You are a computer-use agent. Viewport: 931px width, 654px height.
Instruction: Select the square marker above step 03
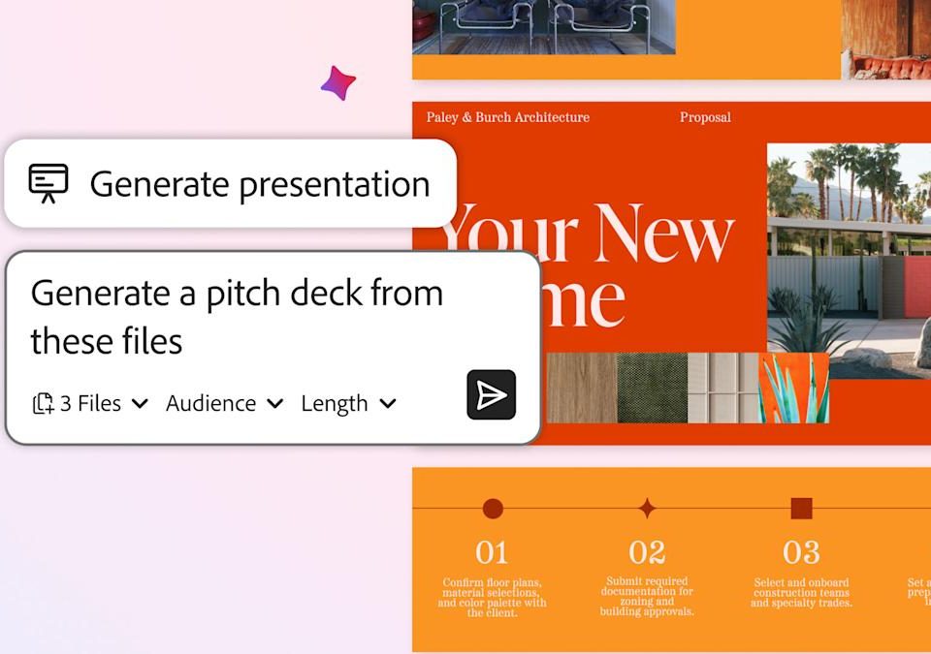tap(801, 509)
